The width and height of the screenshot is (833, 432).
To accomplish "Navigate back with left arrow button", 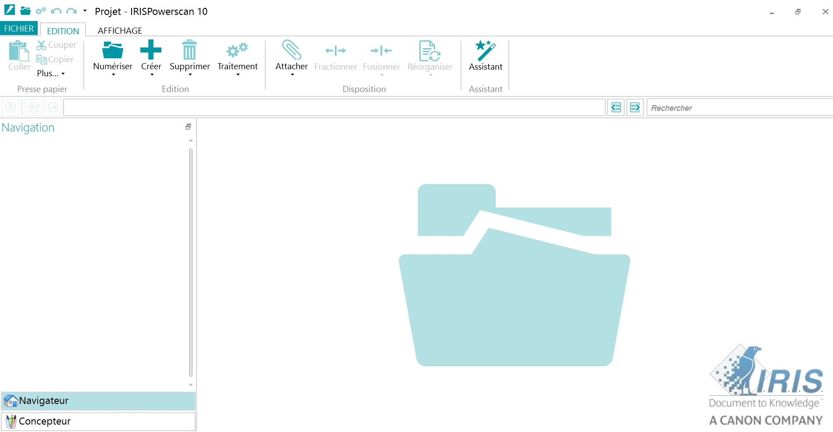I will (34, 107).
